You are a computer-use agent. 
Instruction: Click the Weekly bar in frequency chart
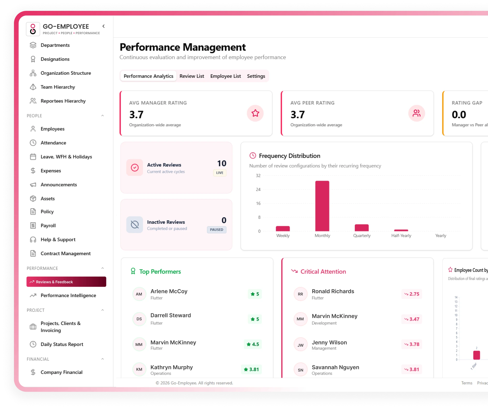pos(283,229)
